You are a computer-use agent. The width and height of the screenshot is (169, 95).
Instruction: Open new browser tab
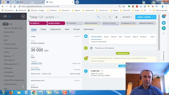click(x=77, y=2)
